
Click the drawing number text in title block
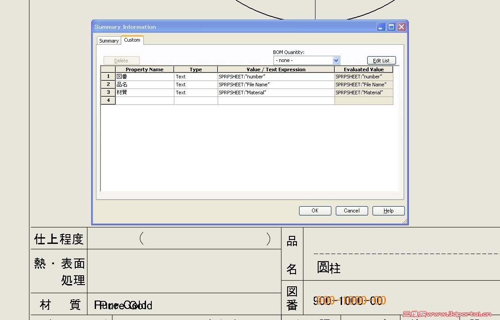point(350,300)
